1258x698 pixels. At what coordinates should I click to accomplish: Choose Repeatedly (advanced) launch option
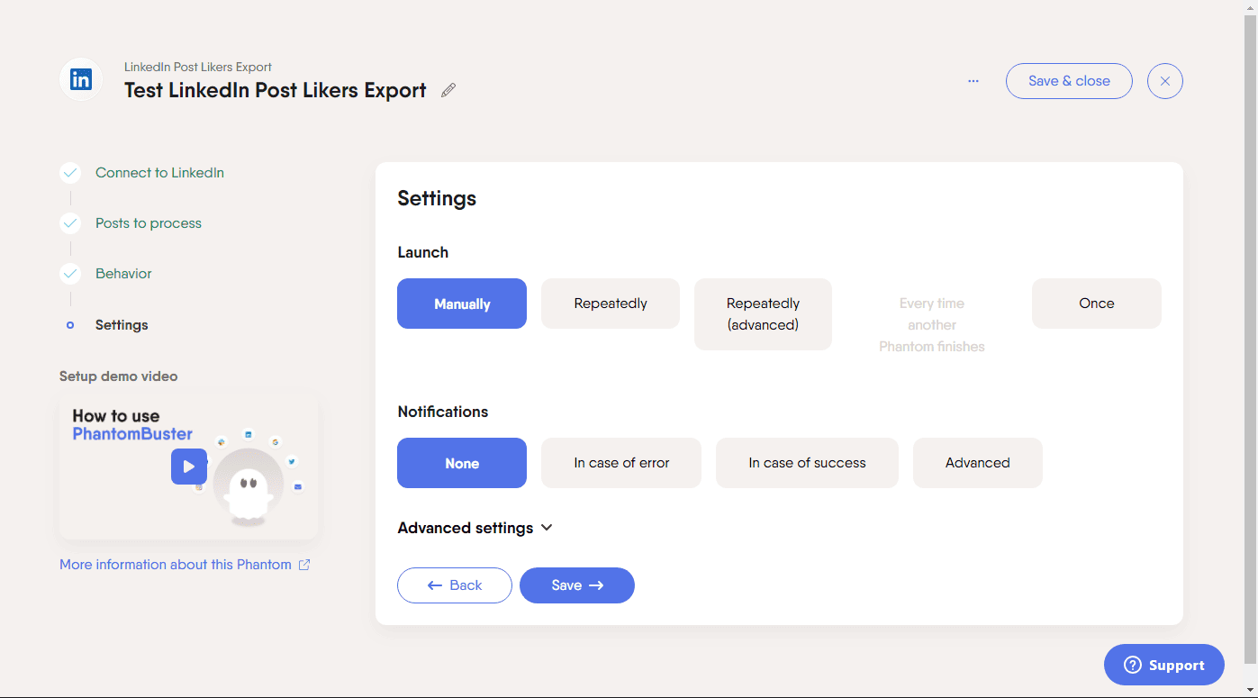click(x=763, y=314)
